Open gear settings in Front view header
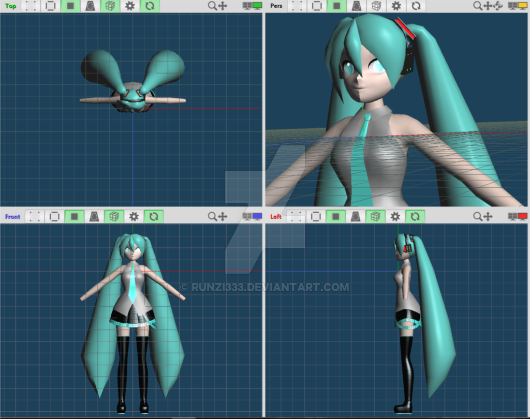This screenshot has height=419, width=530. click(x=134, y=217)
